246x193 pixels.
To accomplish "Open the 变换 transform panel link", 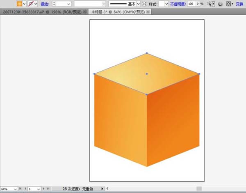I will tap(239, 4).
